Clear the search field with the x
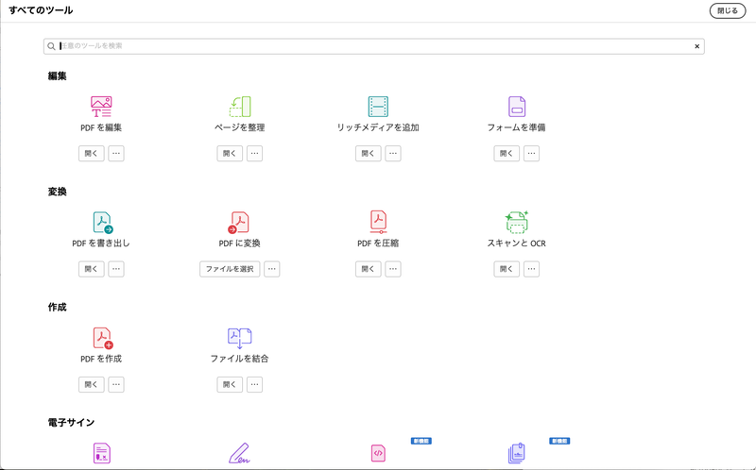This screenshot has height=470, width=756. tap(696, 46)
